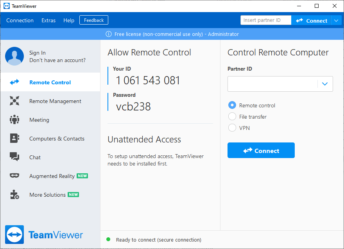Click the Ready to connect status text

tap(159, 240)
